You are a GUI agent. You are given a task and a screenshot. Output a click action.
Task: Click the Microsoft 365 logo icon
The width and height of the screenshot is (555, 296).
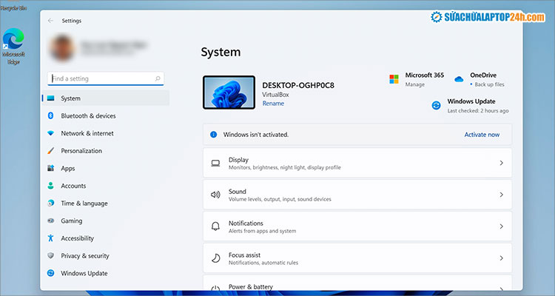(x=394, y=79)
